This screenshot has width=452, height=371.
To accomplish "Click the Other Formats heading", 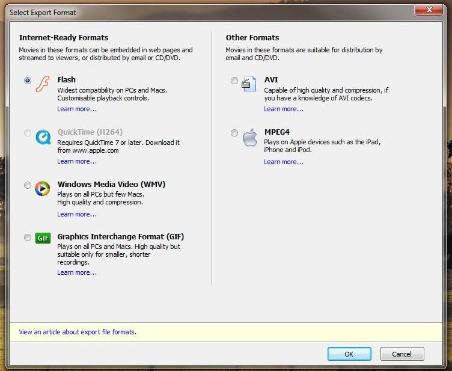I will pos(252,38).
